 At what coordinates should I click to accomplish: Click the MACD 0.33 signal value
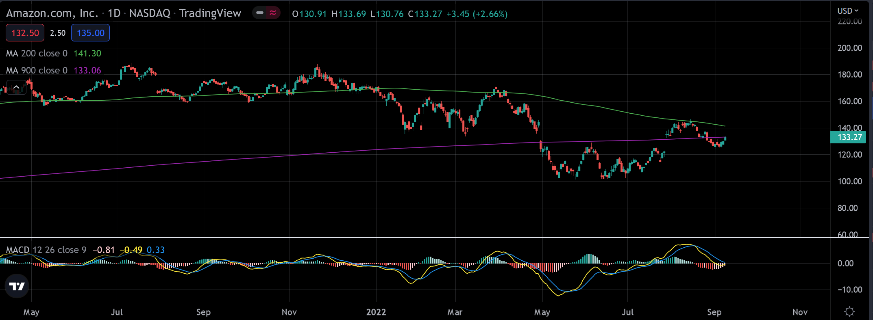[156, 250]
